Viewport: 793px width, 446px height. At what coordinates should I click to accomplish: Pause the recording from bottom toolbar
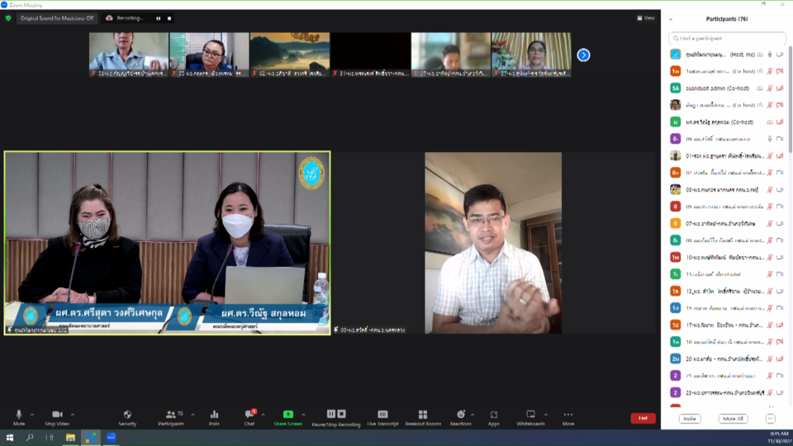(x=330, y=414)
